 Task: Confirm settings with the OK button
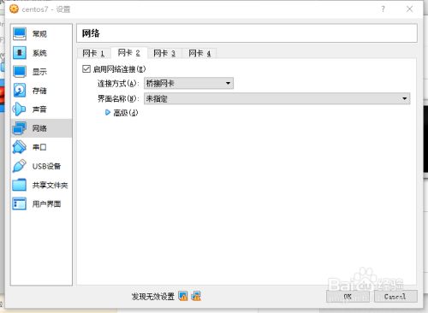[348, 297]
